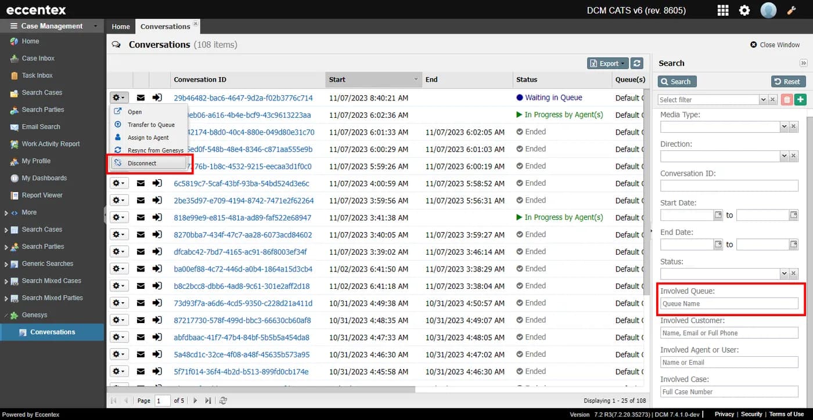The height and width of the screenshot is (420, 813).
Task: Switch to the Home tab
Action: (x=121, y=27)
